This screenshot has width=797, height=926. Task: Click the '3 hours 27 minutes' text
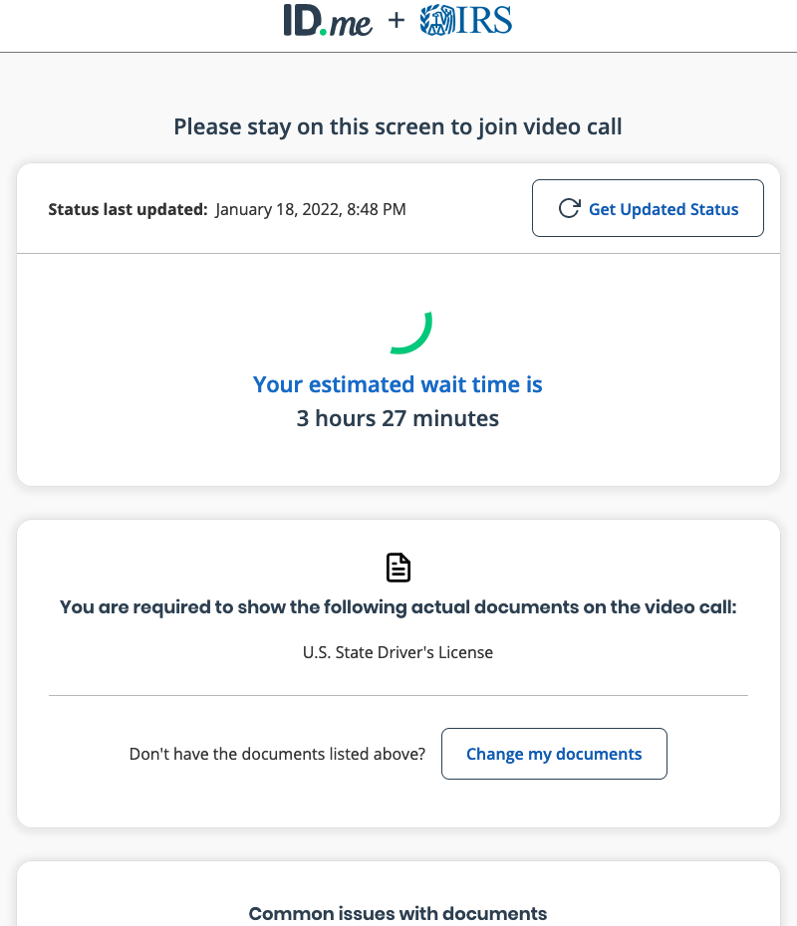coord(398,418)
